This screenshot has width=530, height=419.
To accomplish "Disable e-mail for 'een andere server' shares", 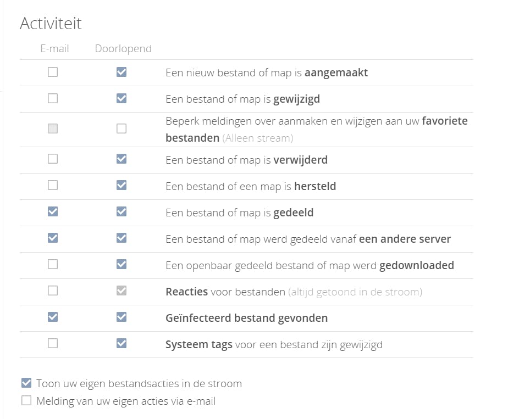I will tap(53, 238).
